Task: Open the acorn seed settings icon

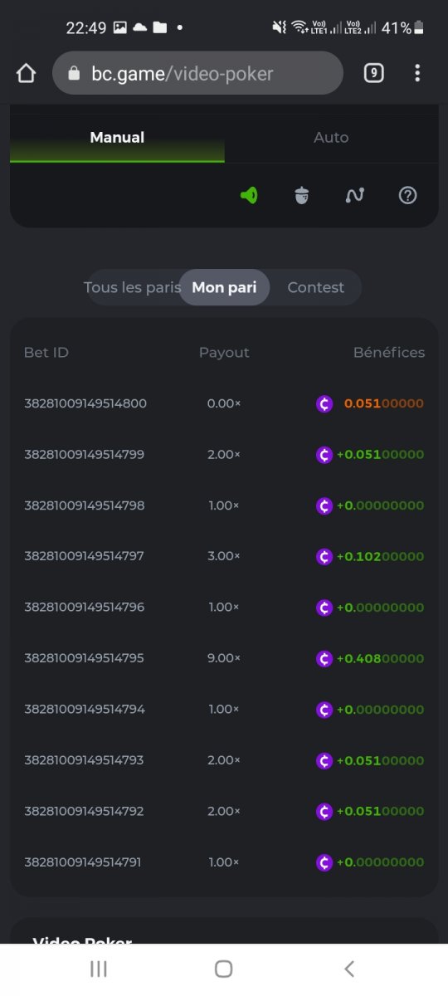Action: [302, 195]
